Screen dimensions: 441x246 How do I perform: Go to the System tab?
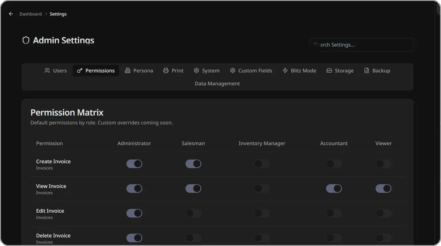[x=207, y=70]
